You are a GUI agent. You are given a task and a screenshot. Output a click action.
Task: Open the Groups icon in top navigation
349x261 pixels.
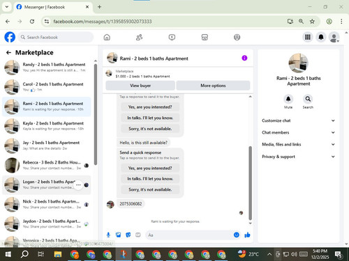pos(237,37)
